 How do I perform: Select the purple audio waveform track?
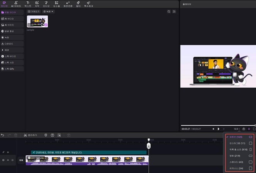pos(87,163)
